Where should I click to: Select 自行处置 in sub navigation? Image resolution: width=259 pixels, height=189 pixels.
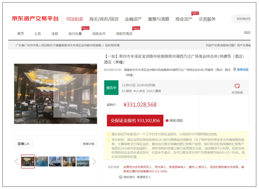click(75, 34)
